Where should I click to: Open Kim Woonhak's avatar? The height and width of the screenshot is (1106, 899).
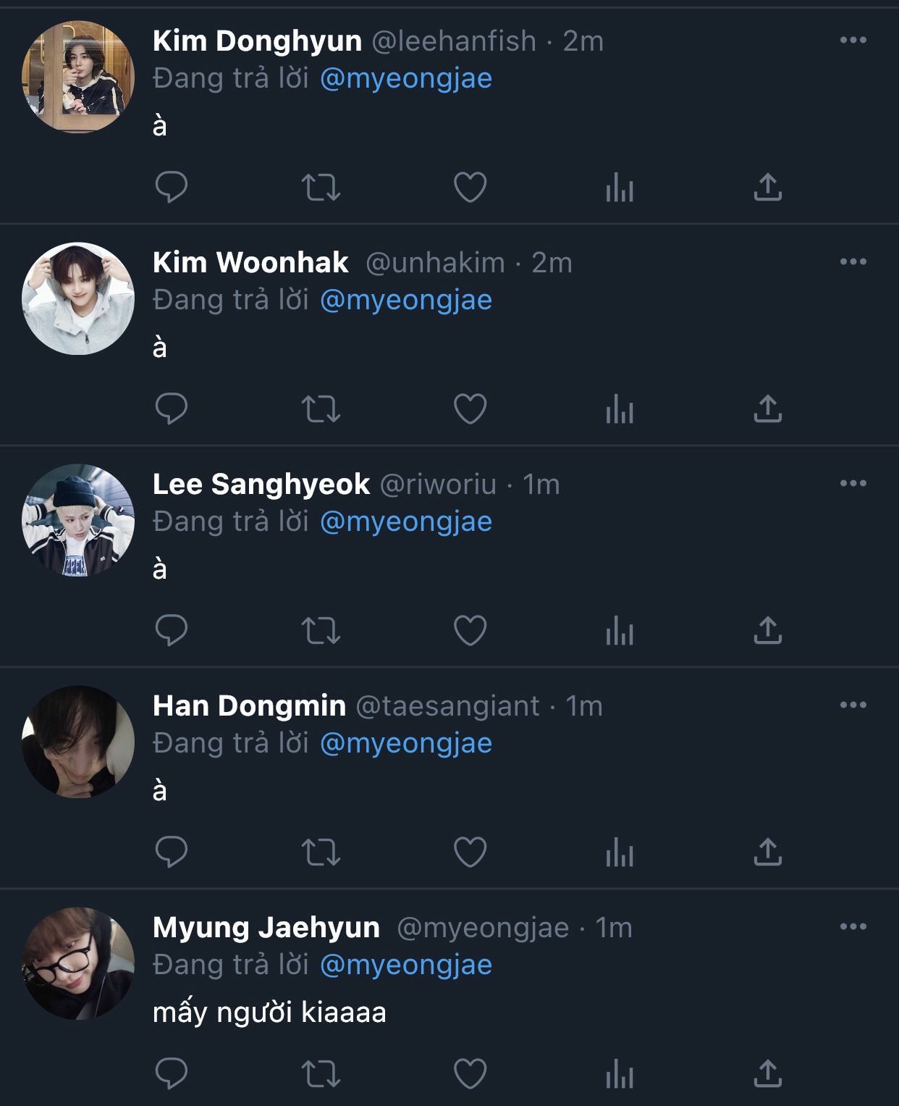click(x=78, y=298)
